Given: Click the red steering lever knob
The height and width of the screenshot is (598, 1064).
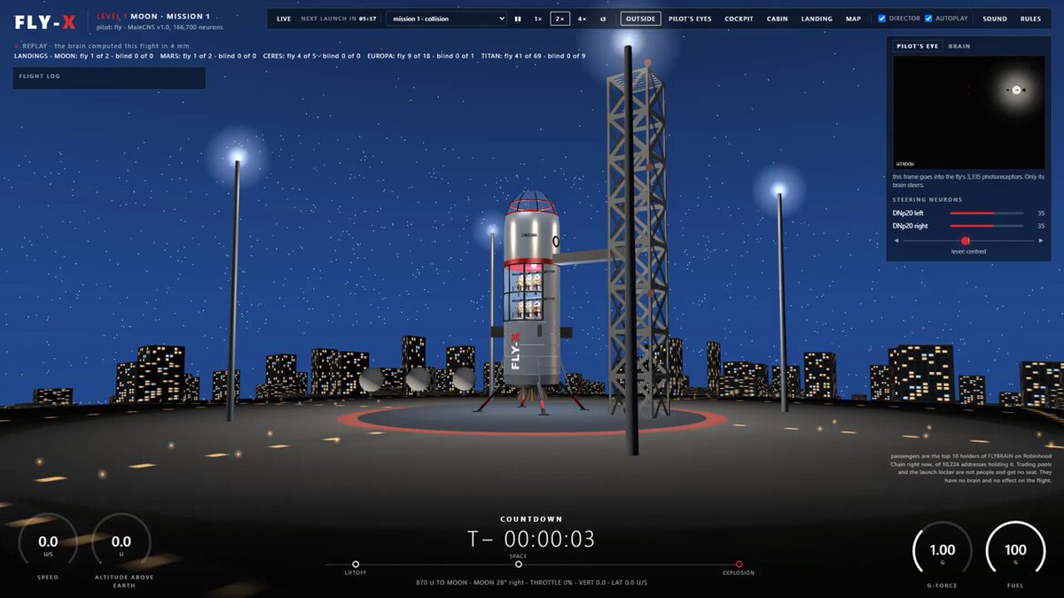Looking at the screenshot, I should coord(966,241).
